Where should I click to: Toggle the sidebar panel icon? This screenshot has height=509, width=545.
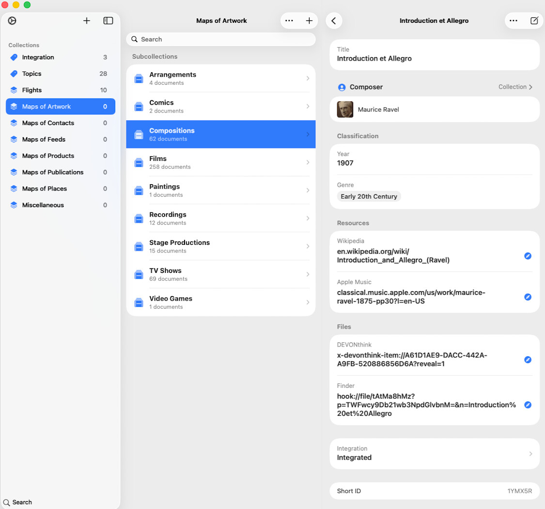[x=108, y=21]
